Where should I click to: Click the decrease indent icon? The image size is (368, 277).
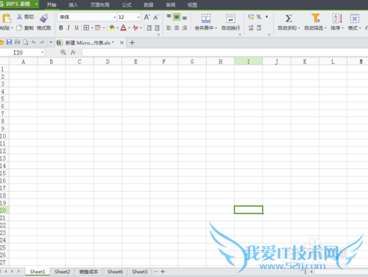click(149, 28)
